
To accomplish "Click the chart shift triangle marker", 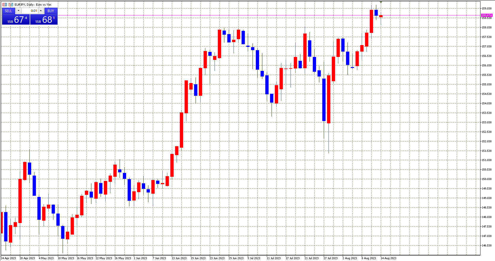I will (381, 2).
